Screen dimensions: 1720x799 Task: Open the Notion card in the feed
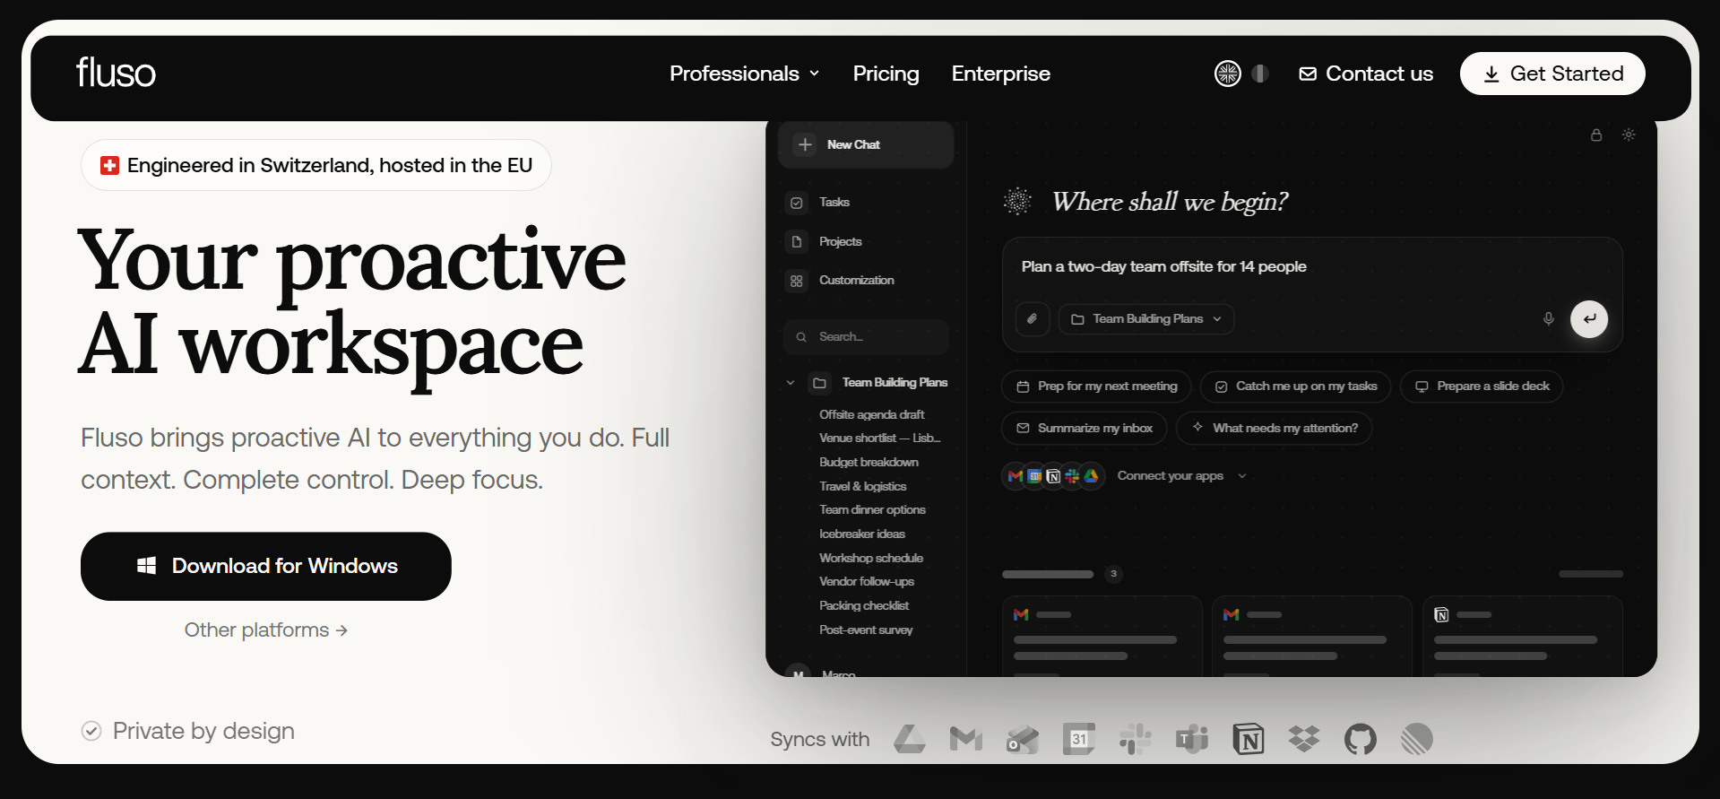click(x=1522, y=636)
